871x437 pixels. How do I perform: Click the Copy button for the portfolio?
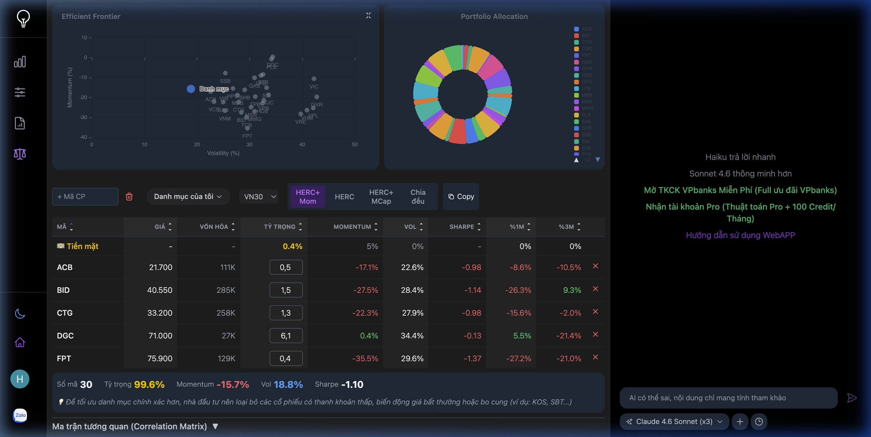[461, 196]
